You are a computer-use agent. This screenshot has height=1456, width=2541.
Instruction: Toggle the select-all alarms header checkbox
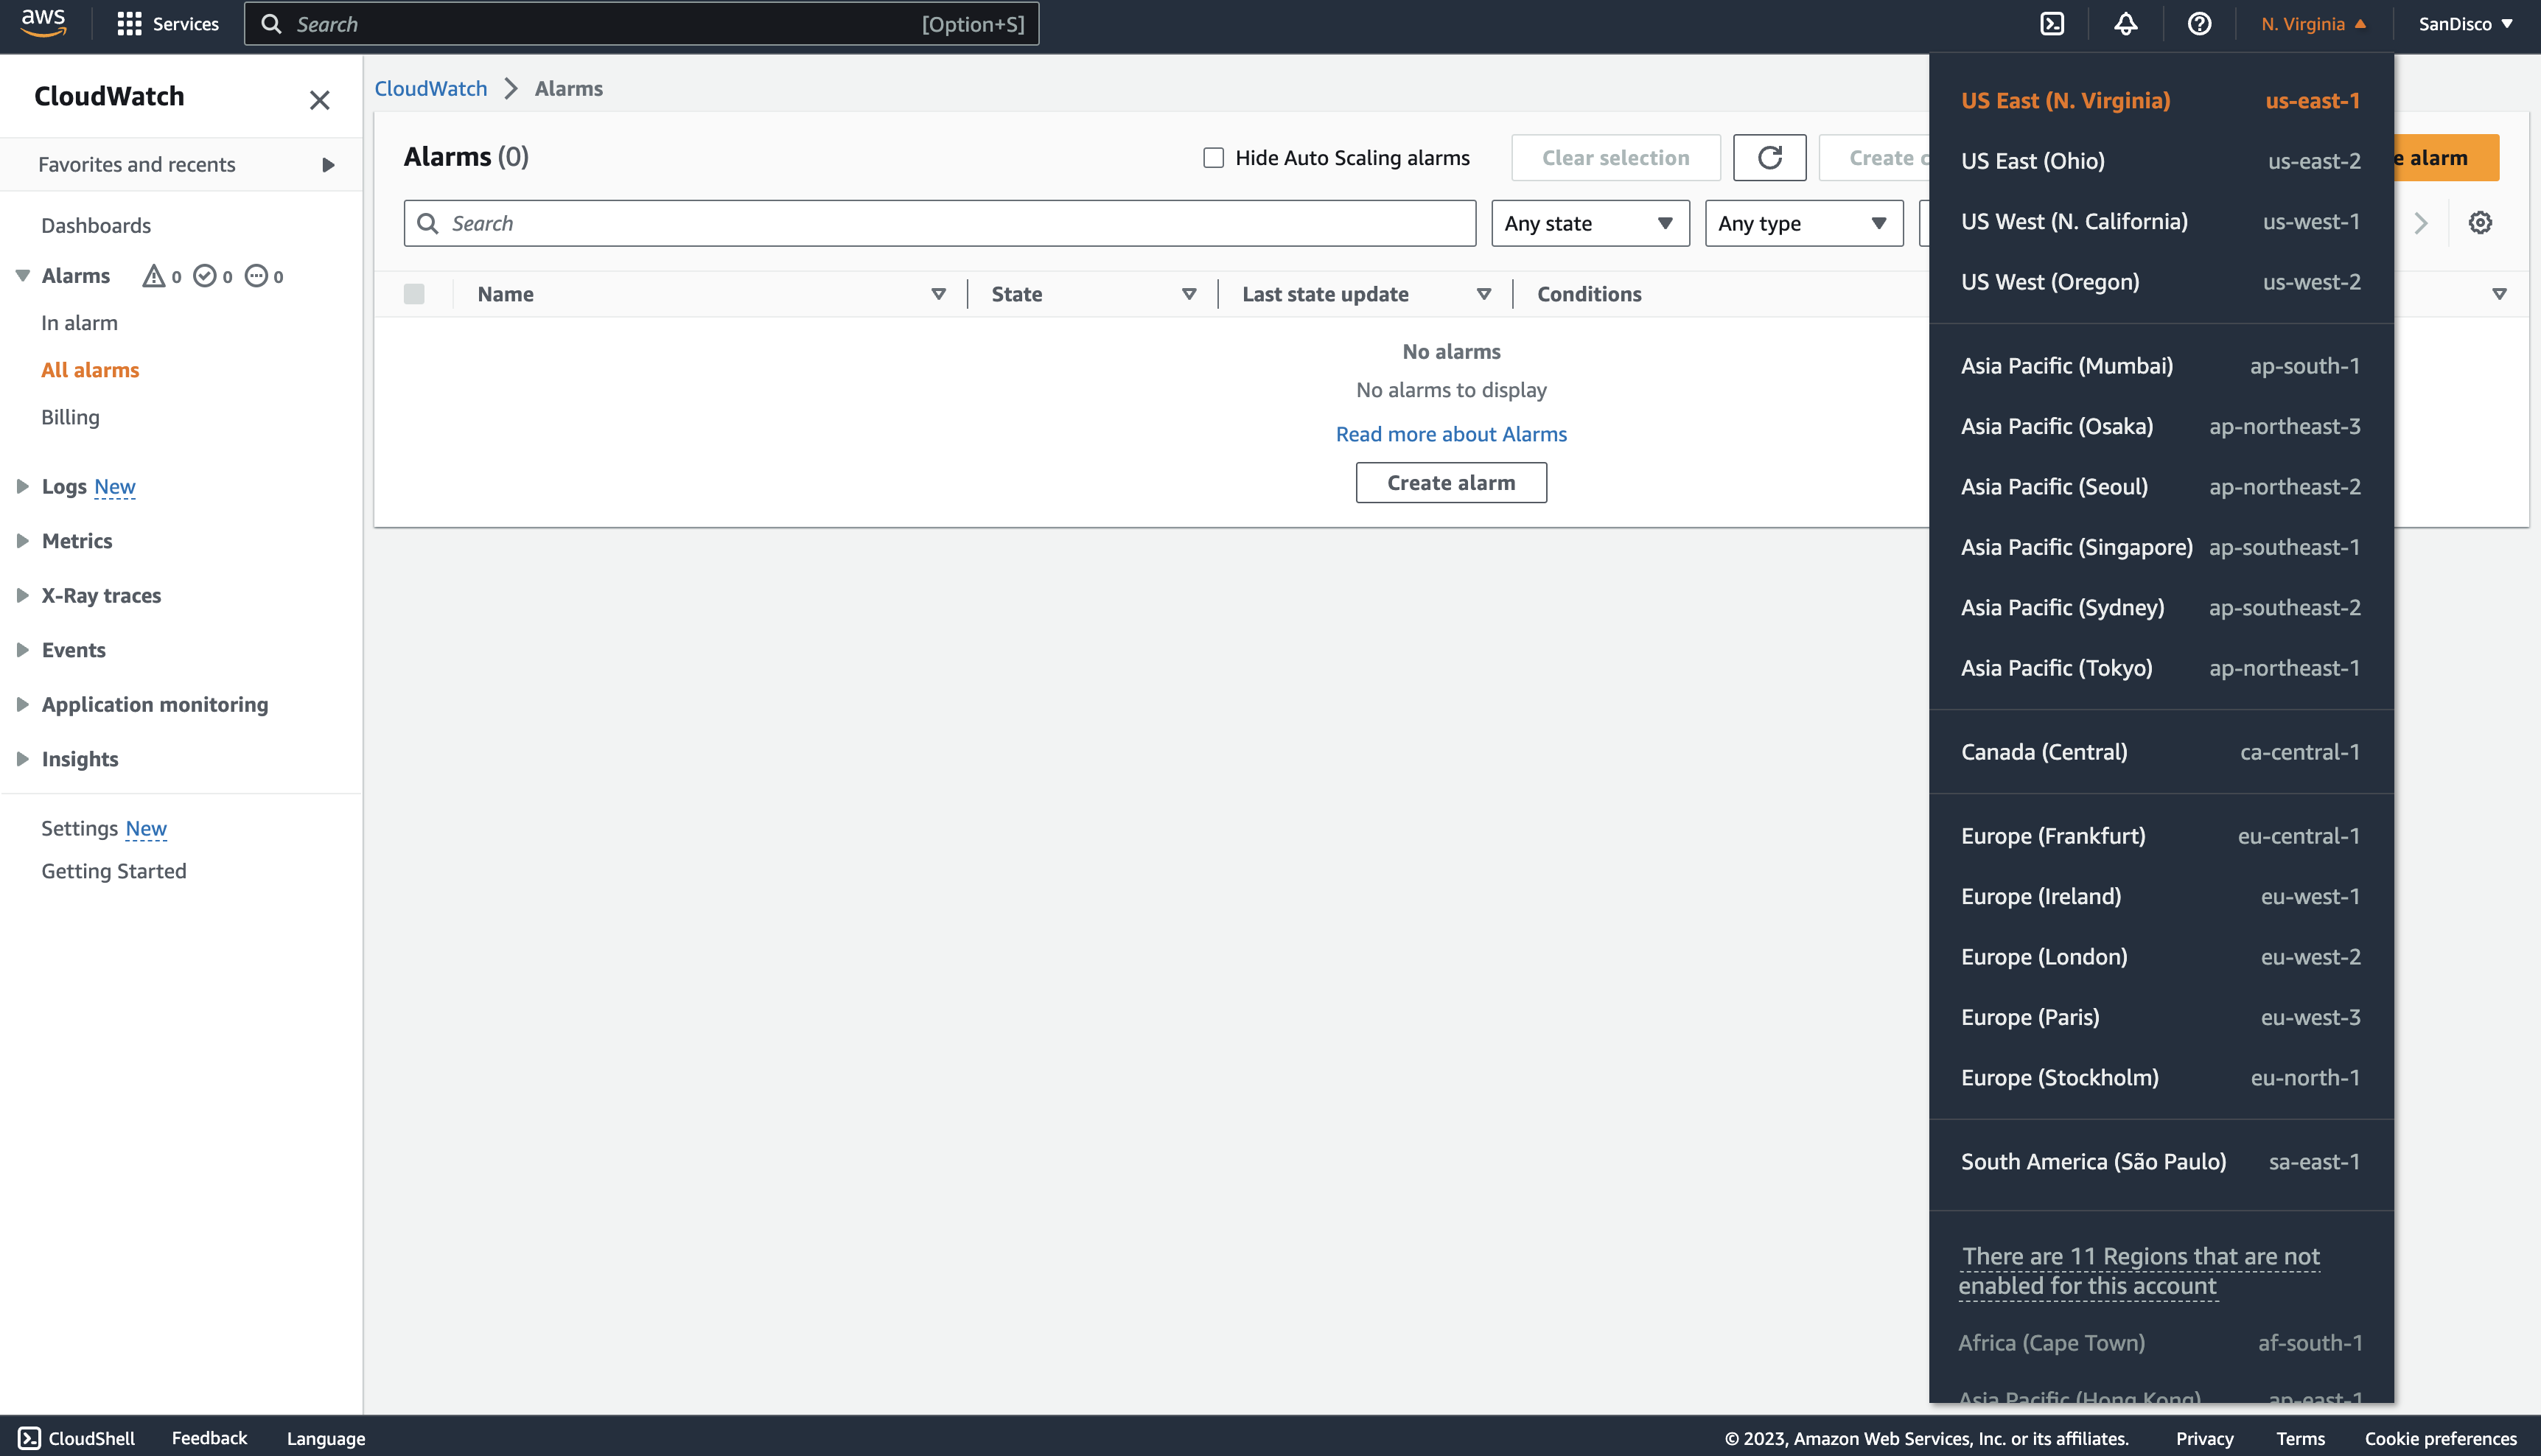click(x=414, y=294)
